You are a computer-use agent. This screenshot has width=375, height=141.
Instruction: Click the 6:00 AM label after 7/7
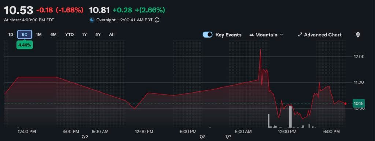pos(243,132)
